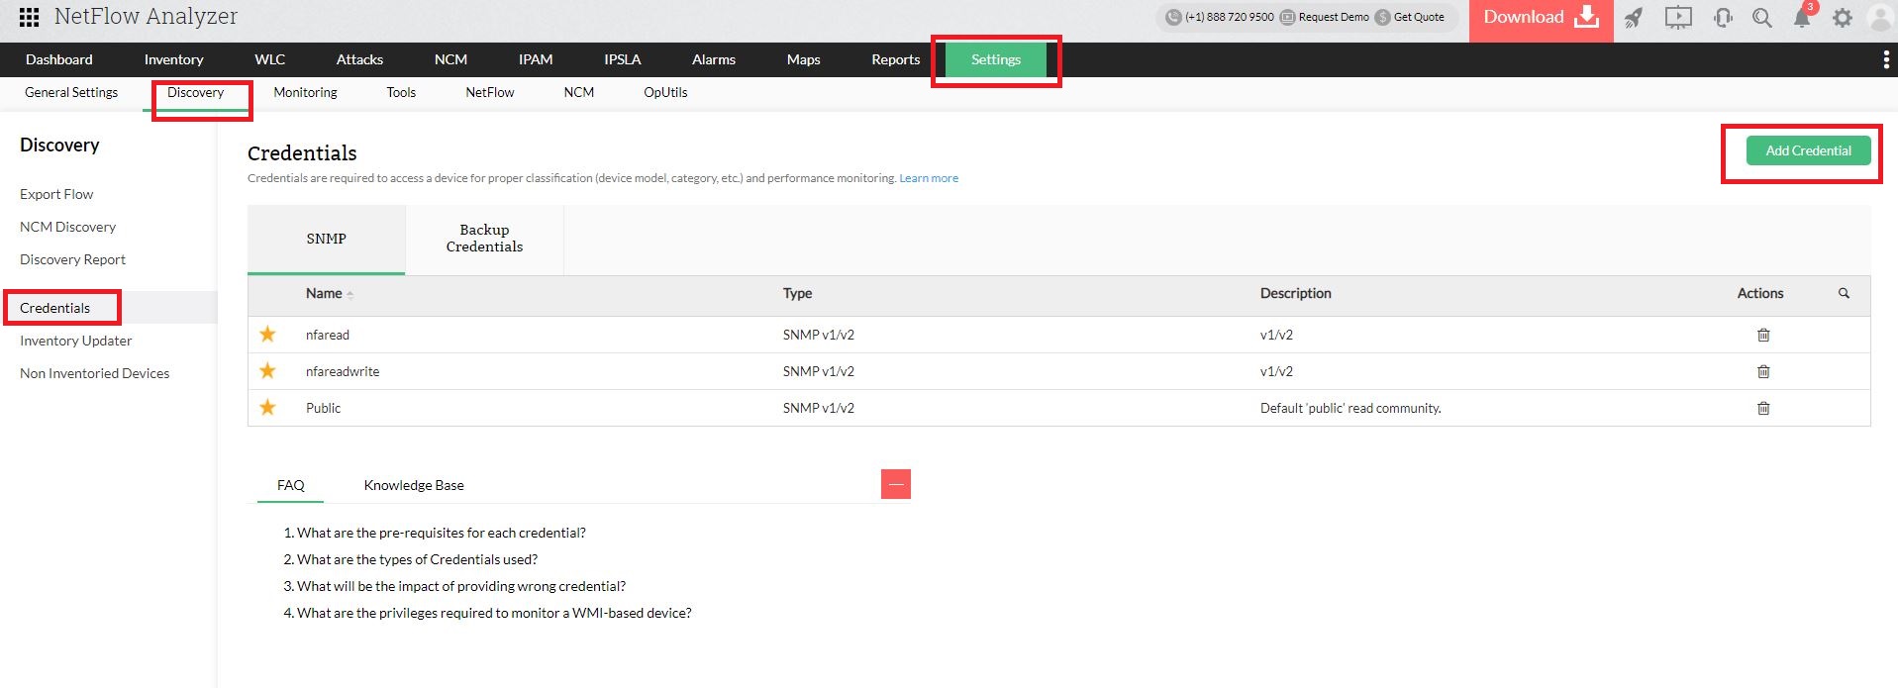Click the settings gear icon in the header

click(x=1843, y=17)
